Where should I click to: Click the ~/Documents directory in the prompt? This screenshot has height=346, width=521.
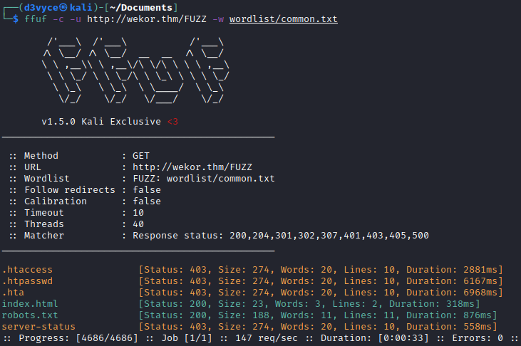[x=131, y=7]
